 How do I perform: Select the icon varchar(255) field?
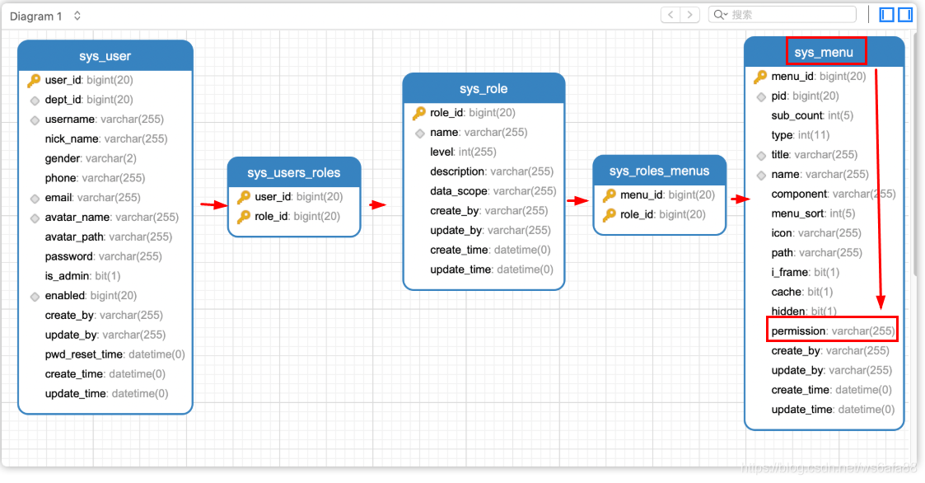(816, 232)
